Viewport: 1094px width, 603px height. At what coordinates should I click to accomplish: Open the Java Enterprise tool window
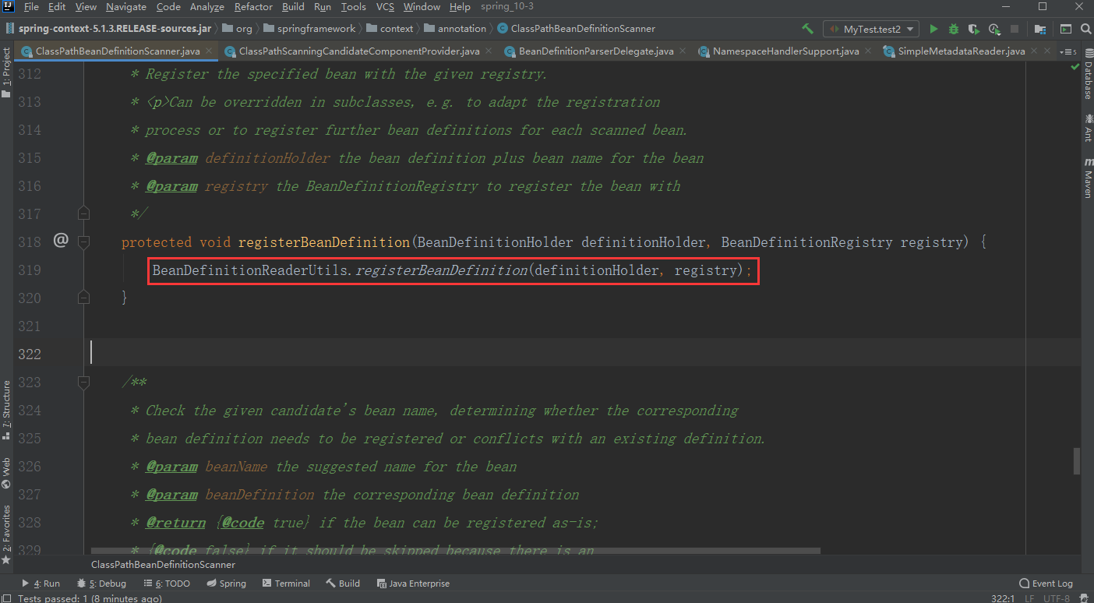tap(413, 583)
